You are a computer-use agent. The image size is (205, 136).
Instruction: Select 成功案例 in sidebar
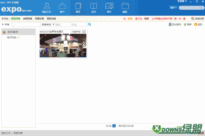(18, 32)
